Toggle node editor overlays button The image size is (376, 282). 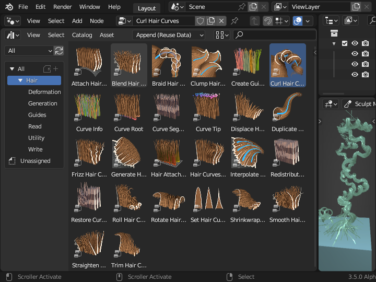point(298,21)
